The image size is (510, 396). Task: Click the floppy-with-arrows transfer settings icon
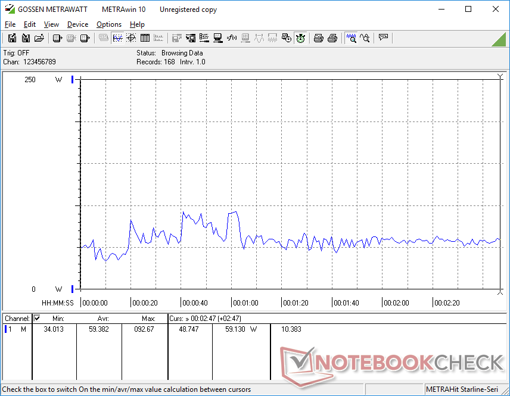191,38
